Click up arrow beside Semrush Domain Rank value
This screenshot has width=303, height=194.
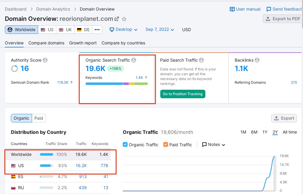(71, 82)
